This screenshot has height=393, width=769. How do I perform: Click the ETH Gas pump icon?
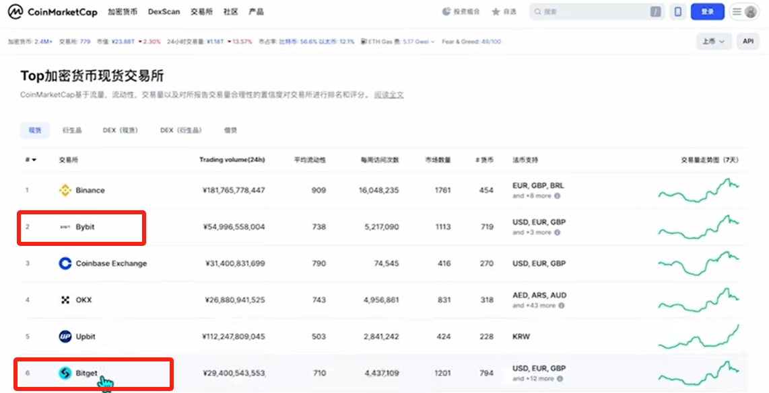click(364, 42)
